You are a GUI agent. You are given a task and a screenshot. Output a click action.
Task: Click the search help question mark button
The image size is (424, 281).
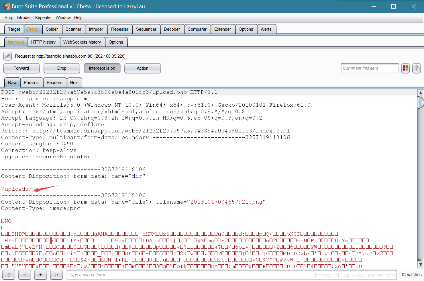[x=9, y=274]
